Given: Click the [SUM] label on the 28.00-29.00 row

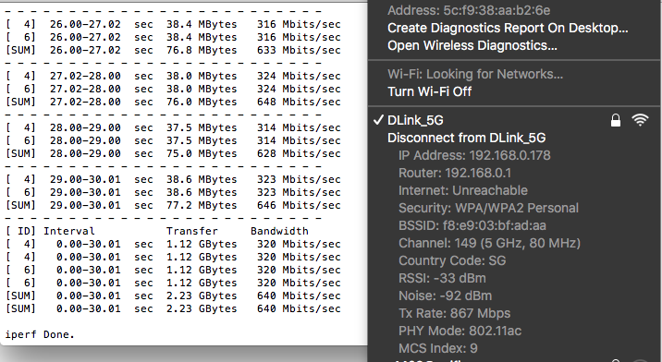Looking at the screenshot, I should [20, 153].
